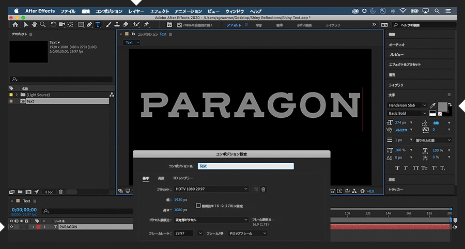Select the Puppet Pin tool

point(146,25)
